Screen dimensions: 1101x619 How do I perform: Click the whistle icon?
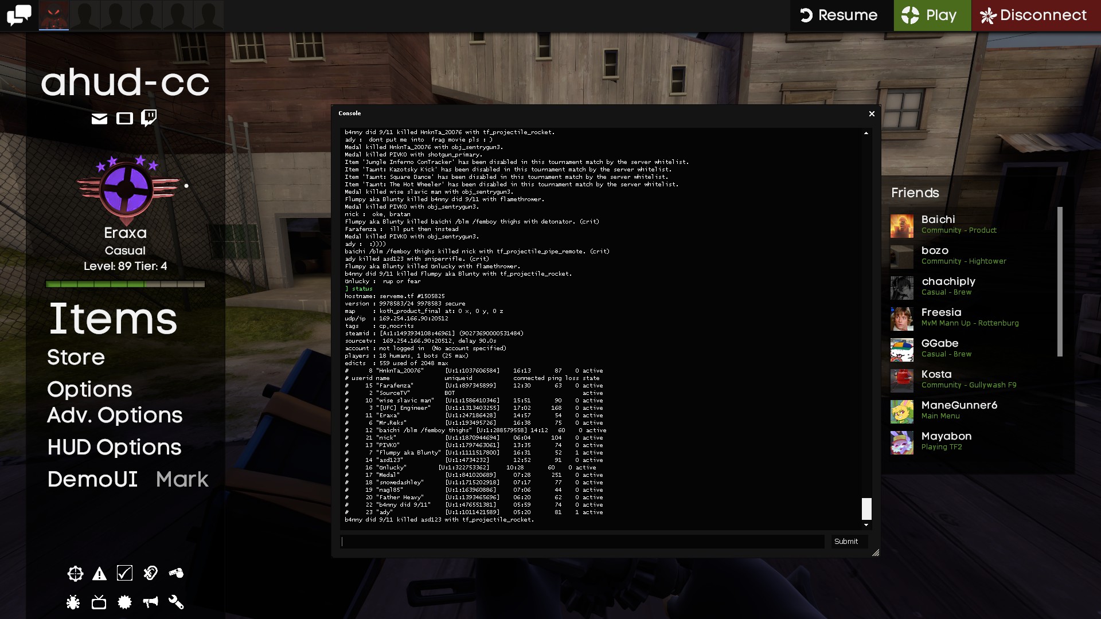[x=176, y=573]
